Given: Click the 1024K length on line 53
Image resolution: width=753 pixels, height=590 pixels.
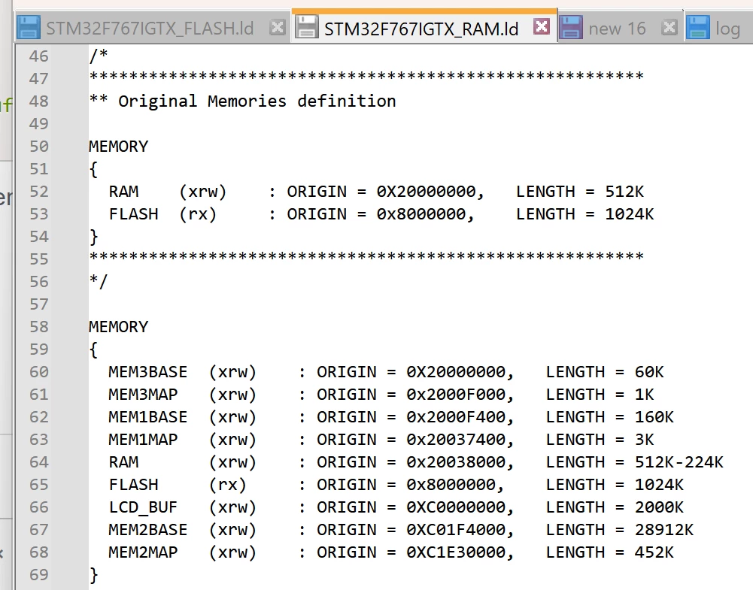Looking at the screenshot, I should (x=629, y=214).
